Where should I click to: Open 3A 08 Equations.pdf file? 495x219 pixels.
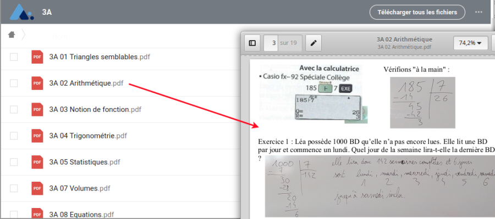pos(81,215)
